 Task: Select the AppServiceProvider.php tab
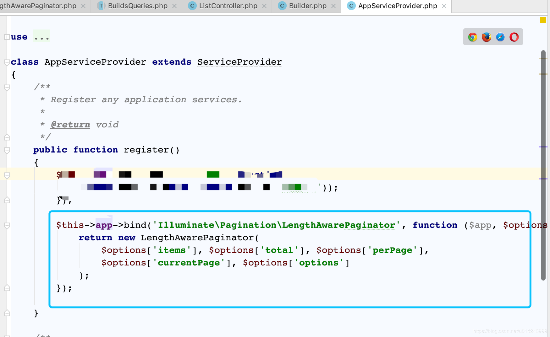pyautogui.click(x=397, y=6)
